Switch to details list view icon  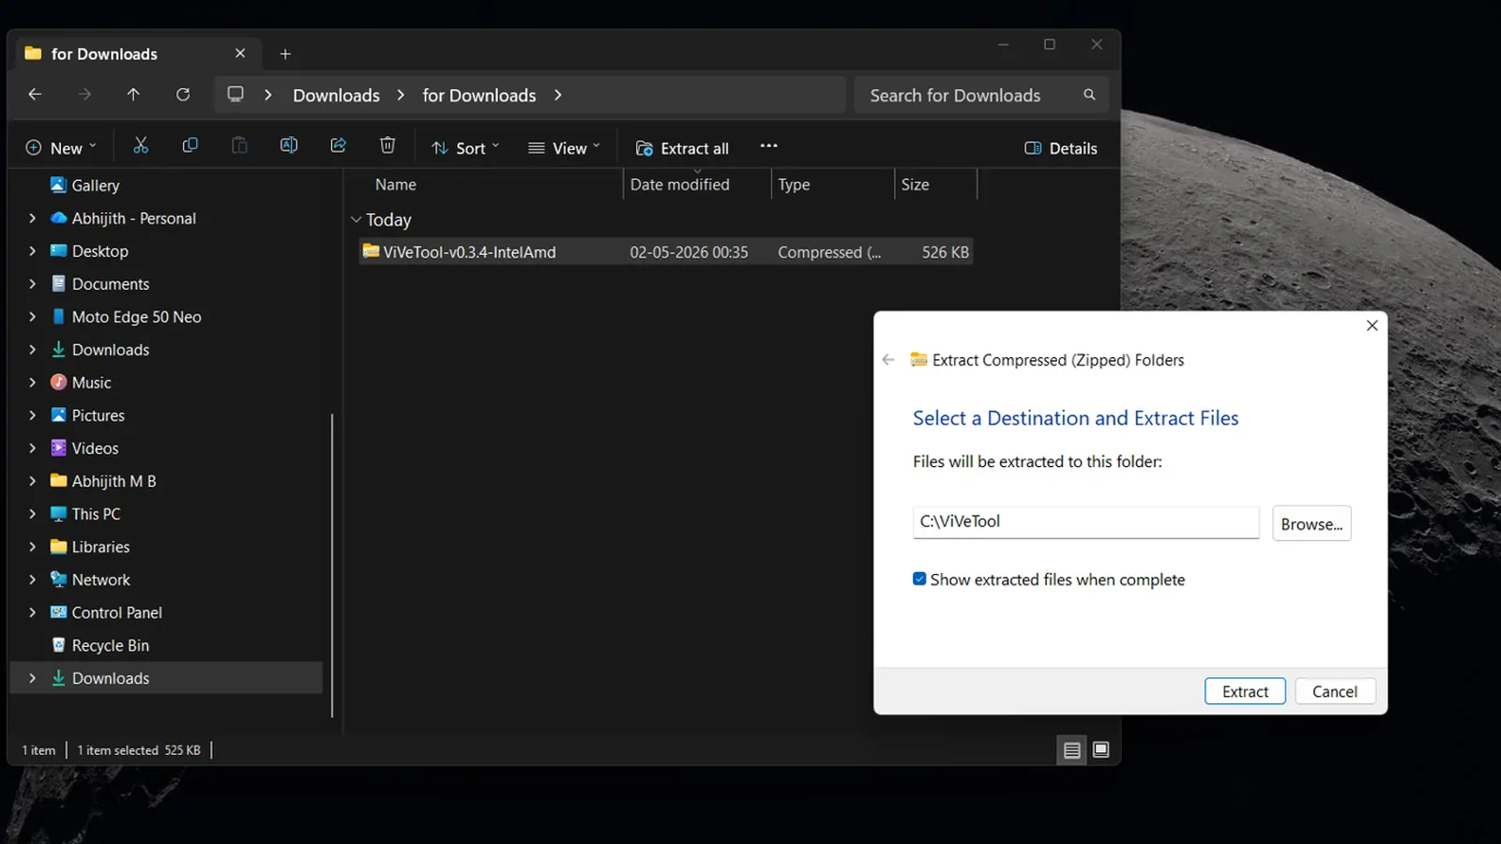(x=1072, y=750)
